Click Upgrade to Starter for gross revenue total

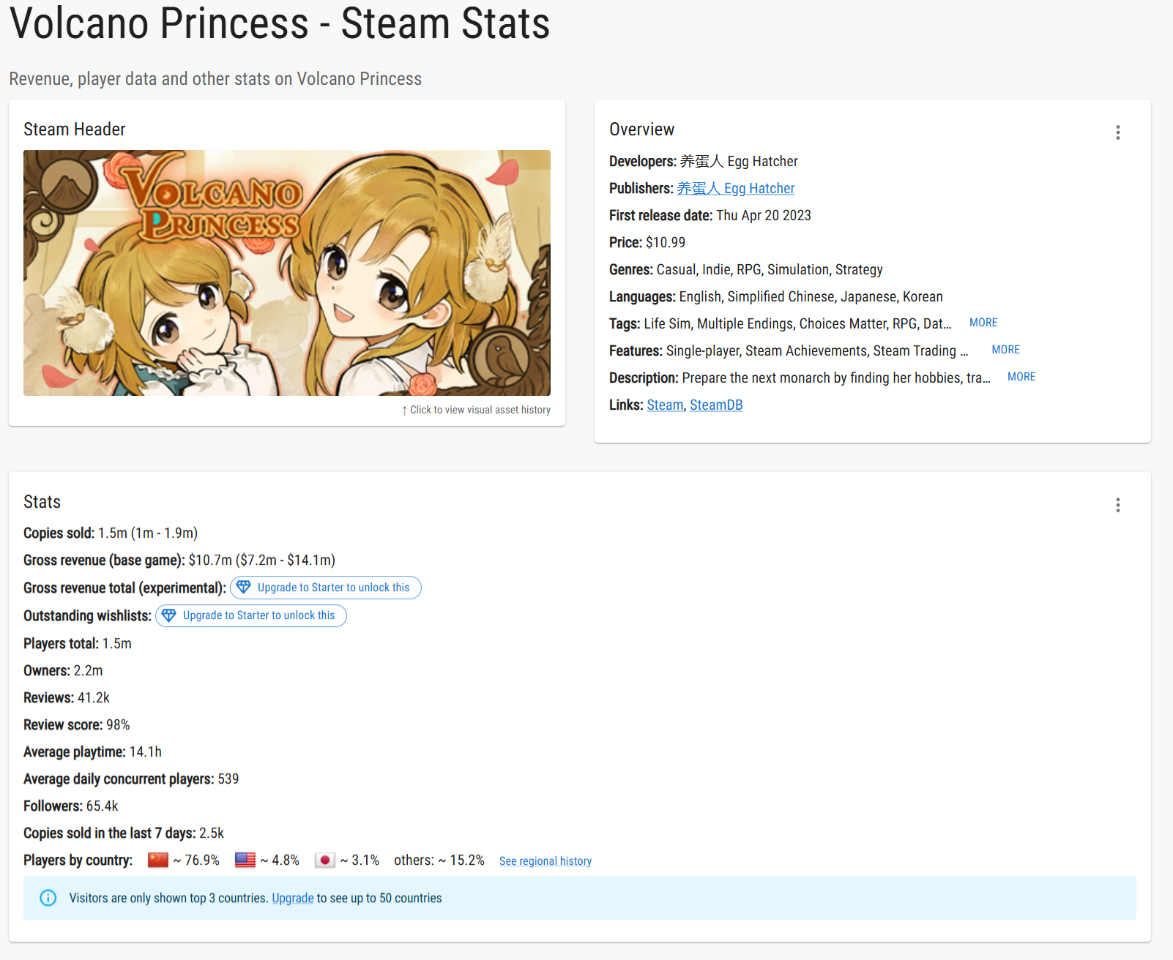[x=326, y=588]
